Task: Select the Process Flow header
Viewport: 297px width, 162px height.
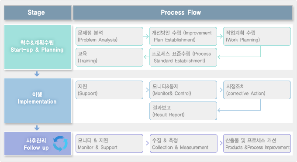Action: [x=183, y=13]
